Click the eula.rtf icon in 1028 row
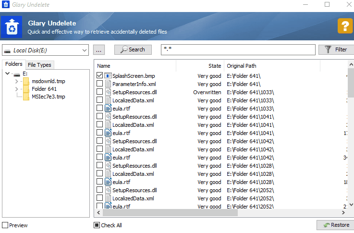This screenshot has height=233, width=354. [108, 182]
